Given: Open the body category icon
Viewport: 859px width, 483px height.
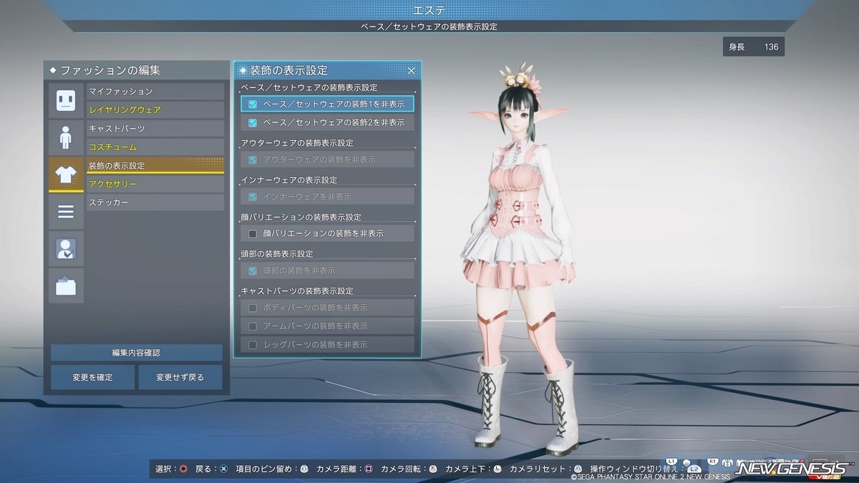Looking at the screenshot, I should [x=66, y=137].
